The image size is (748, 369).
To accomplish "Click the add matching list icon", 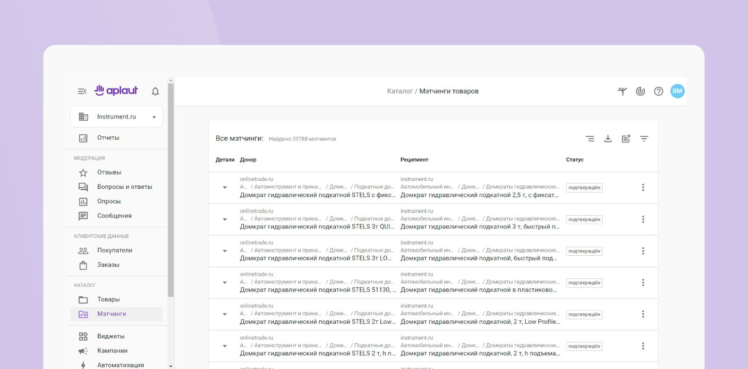I will (626, 139).
